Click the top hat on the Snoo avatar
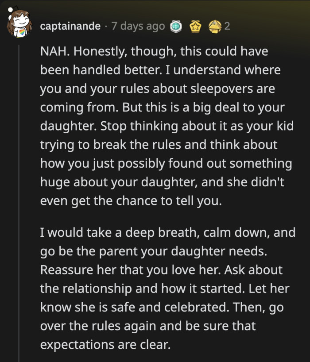The height and width of the screenshot is (362, 310). pos(17,8)
